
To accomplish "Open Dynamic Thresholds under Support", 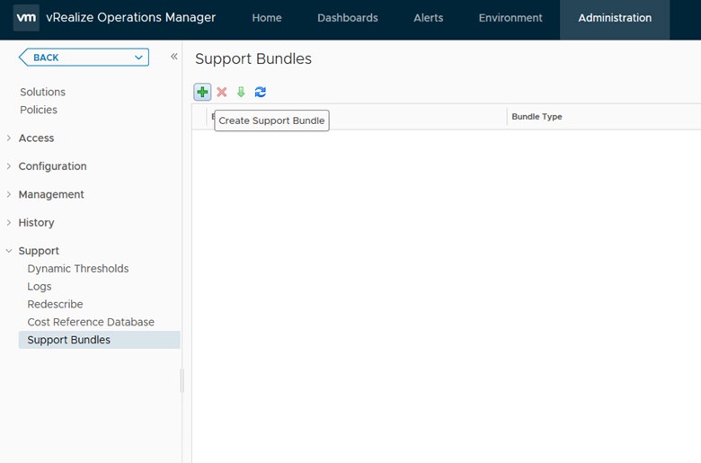I will point(78,269).
